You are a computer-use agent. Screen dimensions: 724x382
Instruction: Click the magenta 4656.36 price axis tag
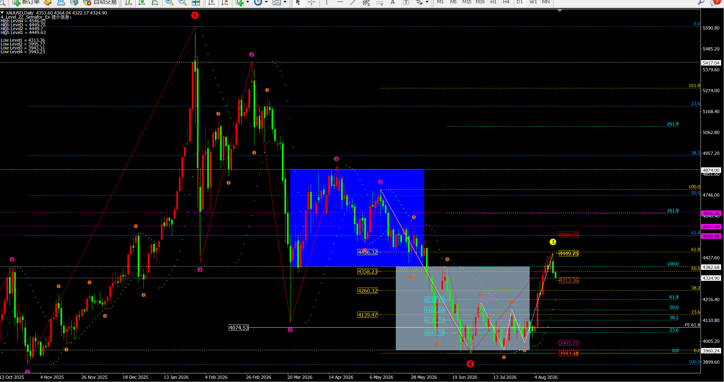tap(711, 213)
